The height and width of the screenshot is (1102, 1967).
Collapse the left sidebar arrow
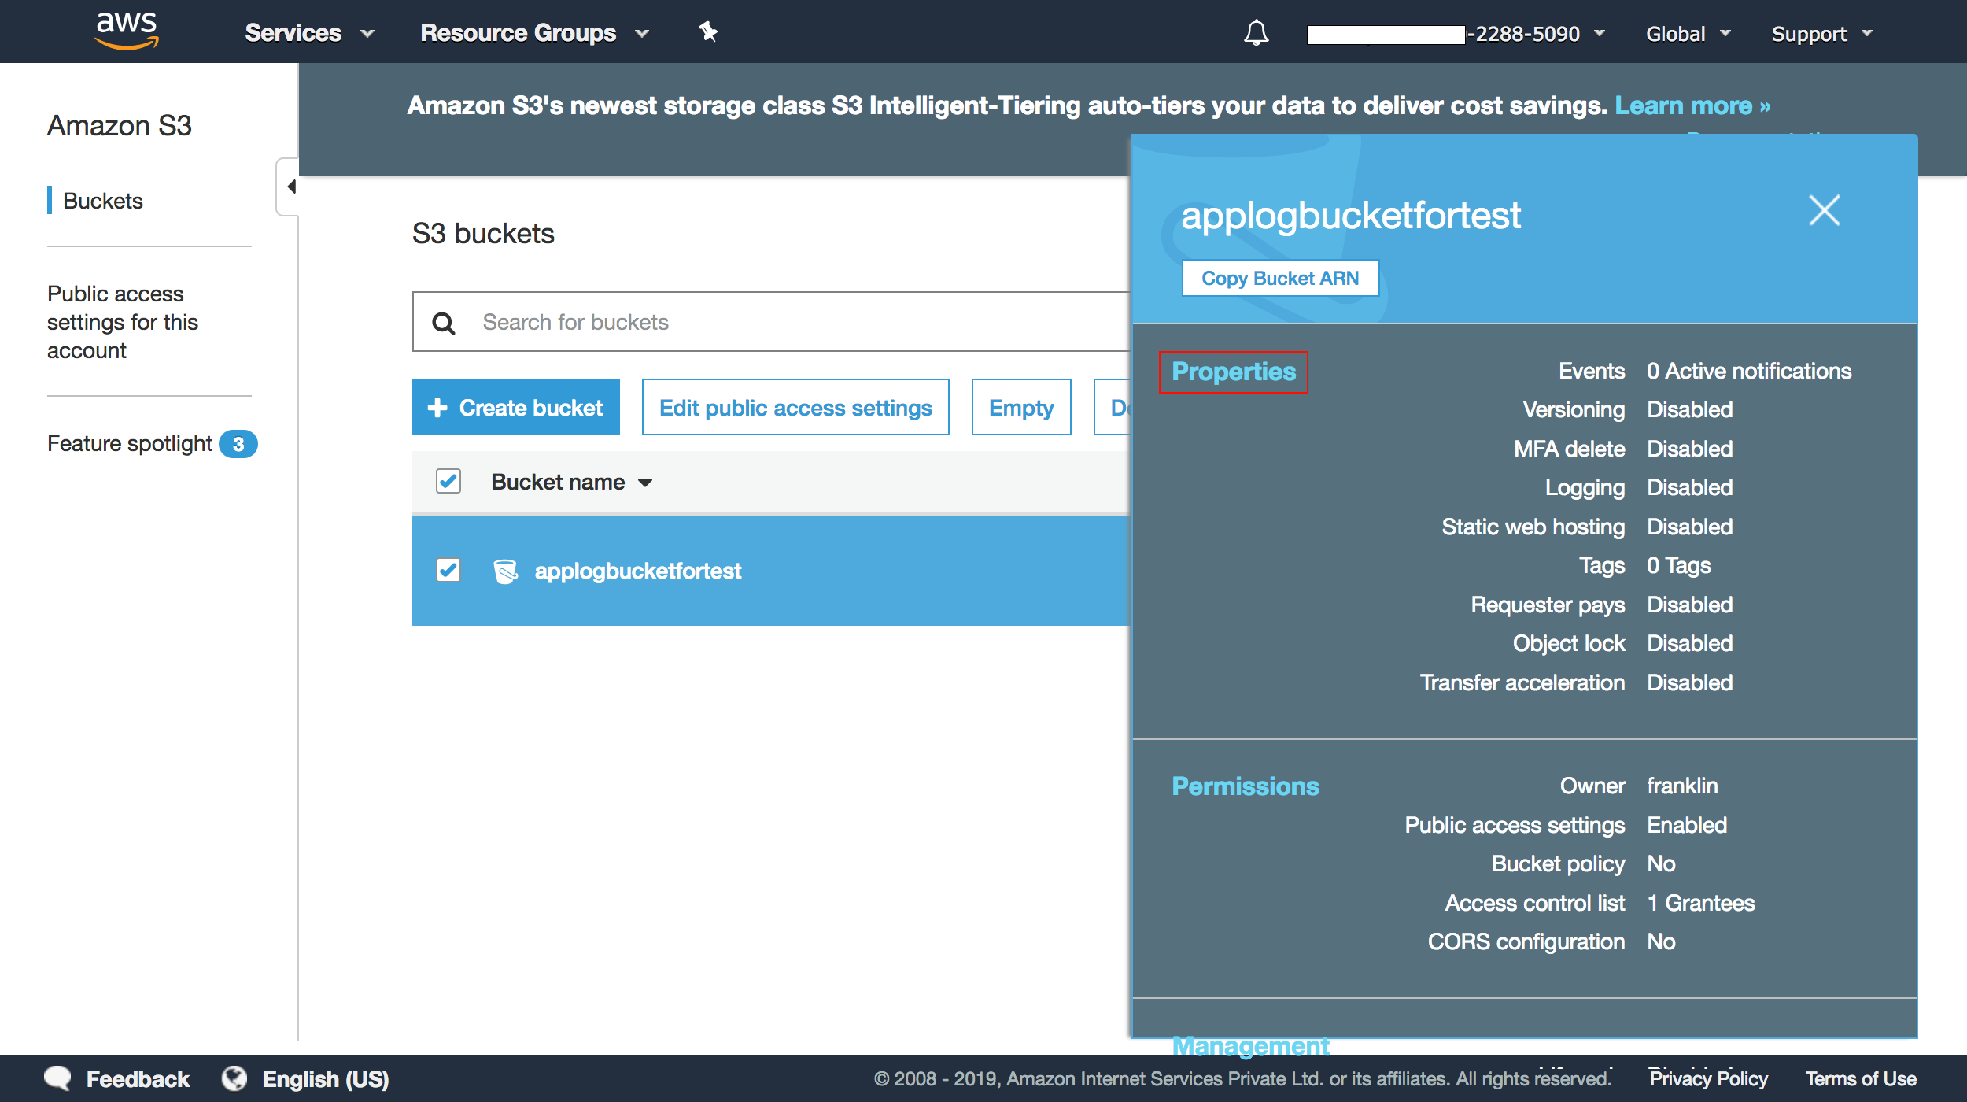coord(290,187)
